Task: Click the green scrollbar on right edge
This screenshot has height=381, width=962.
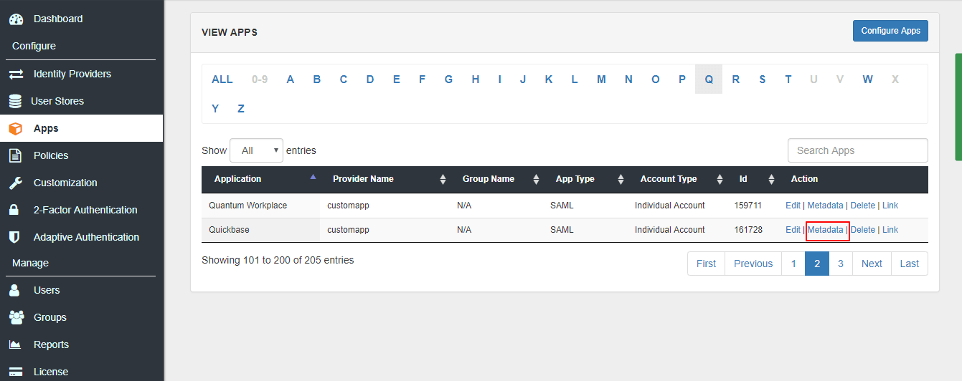Action: tap(958, 106)
